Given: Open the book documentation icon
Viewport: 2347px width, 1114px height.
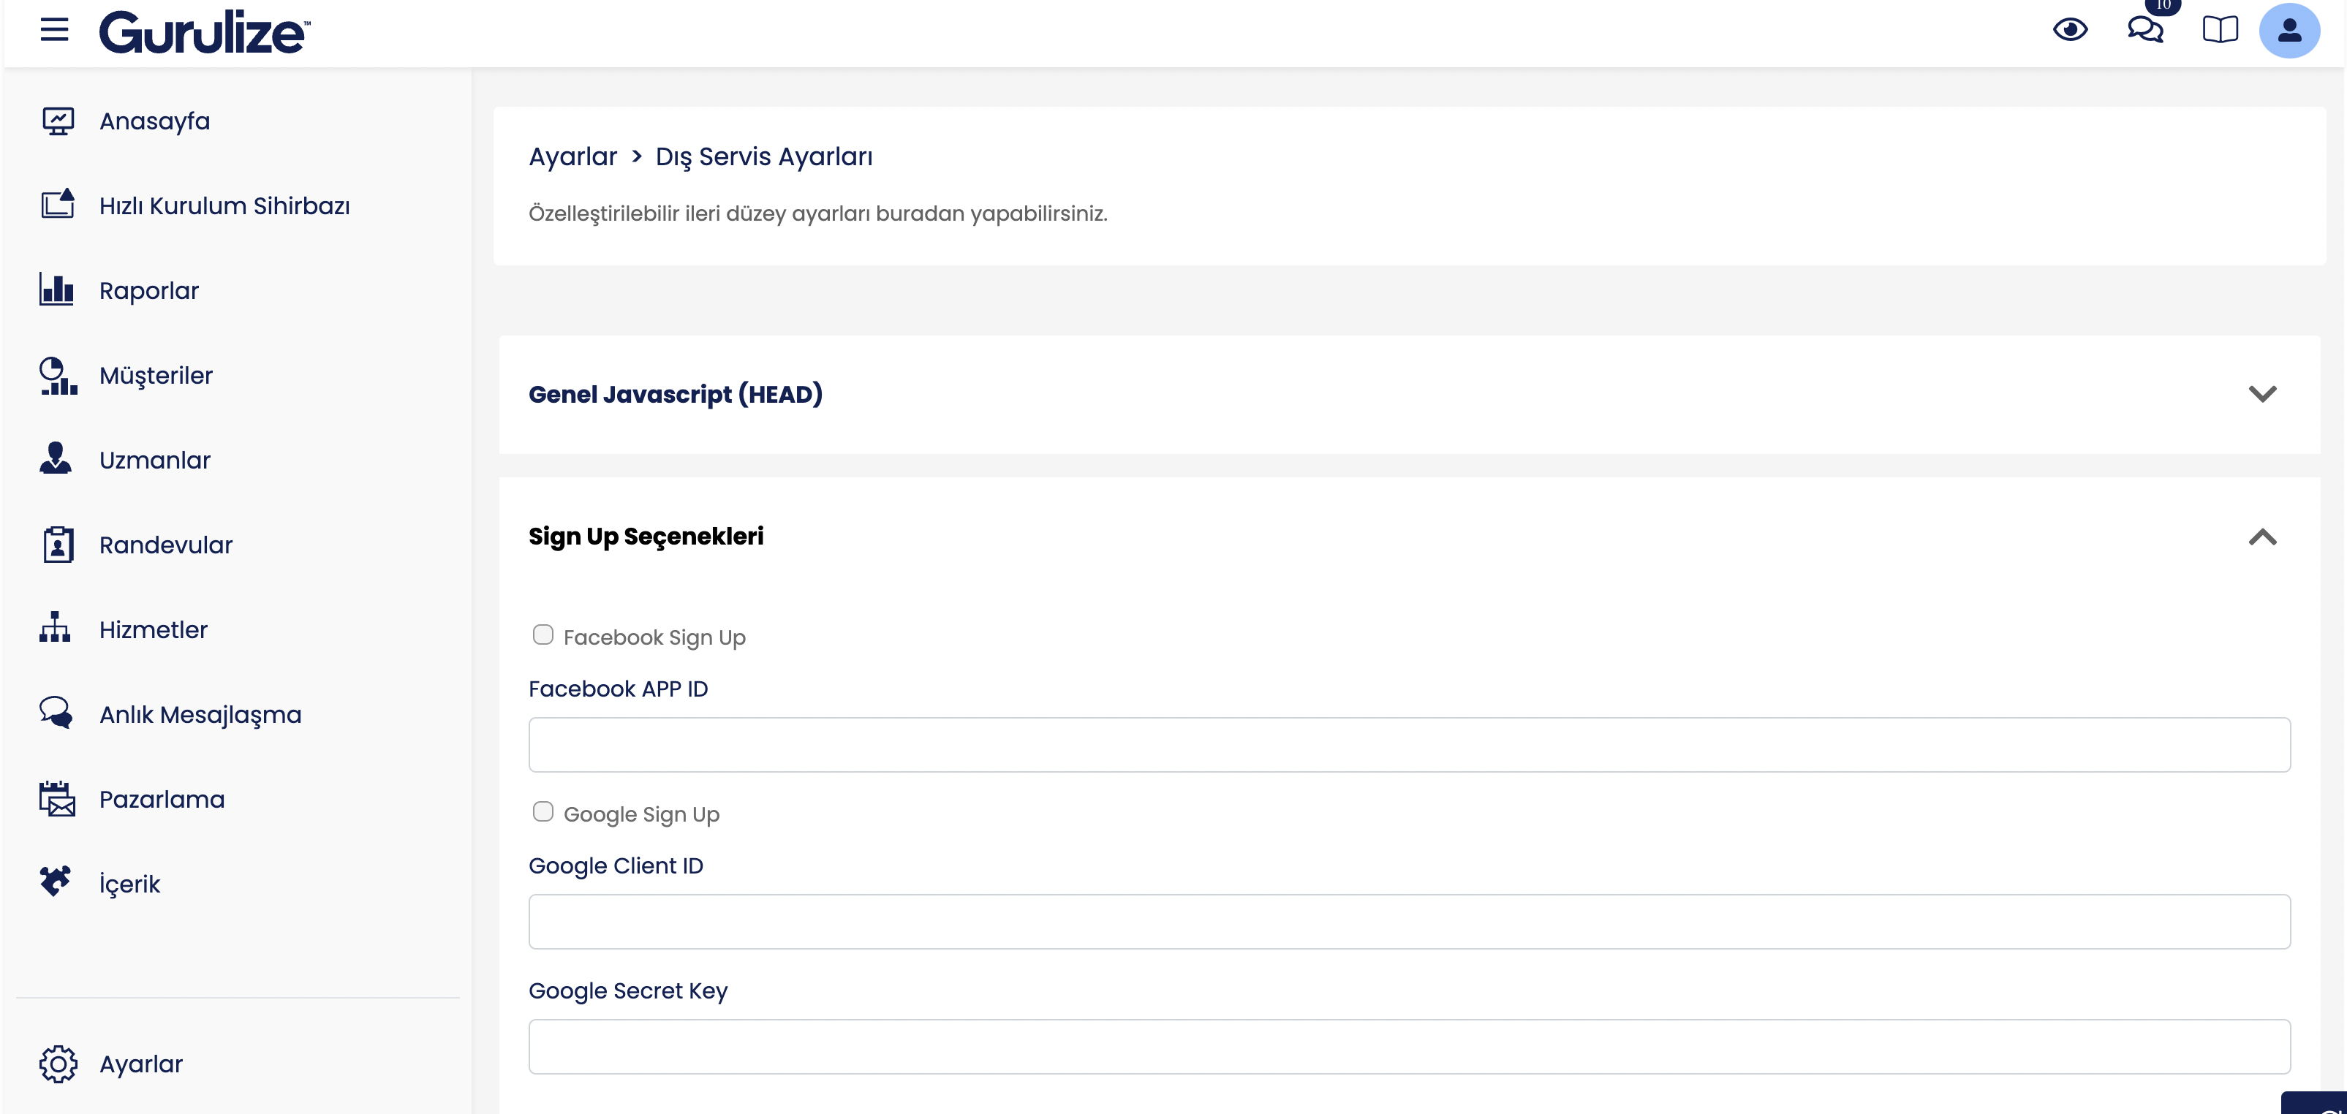Looking at the screenshot, I should pos(2221,30).
